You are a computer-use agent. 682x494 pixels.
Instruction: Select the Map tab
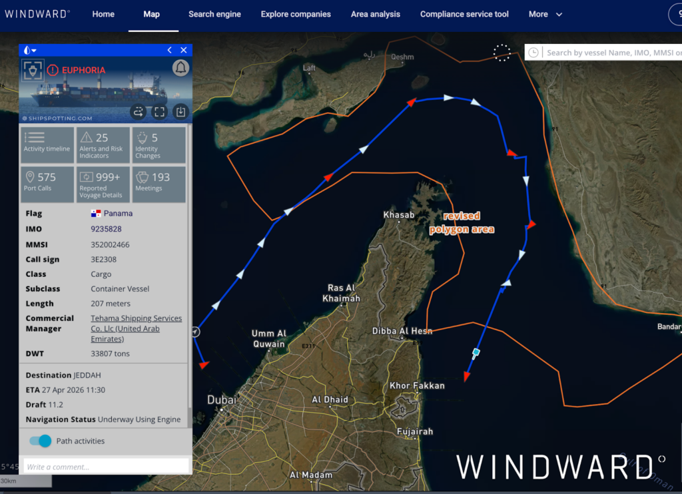[151, 15]
